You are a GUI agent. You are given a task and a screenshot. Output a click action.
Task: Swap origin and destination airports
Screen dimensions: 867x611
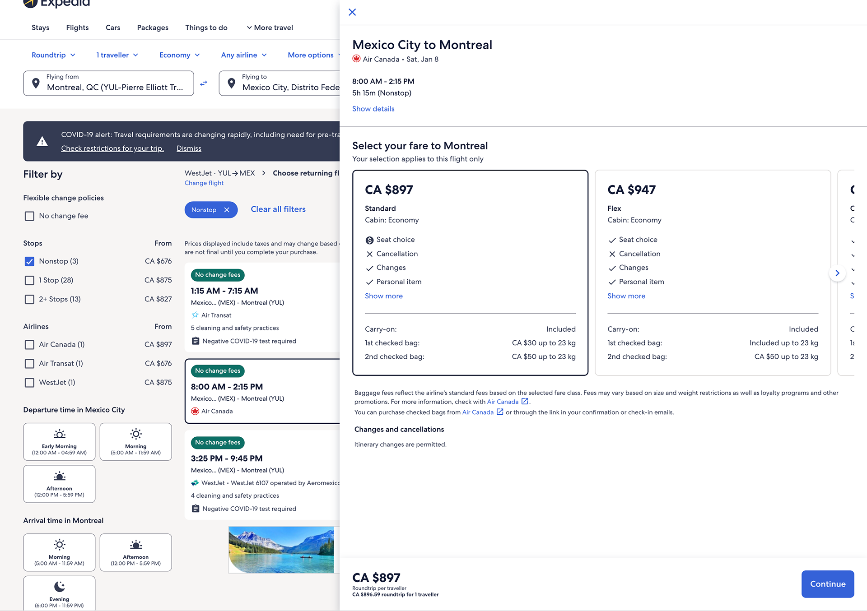click(x=204, y=83)
